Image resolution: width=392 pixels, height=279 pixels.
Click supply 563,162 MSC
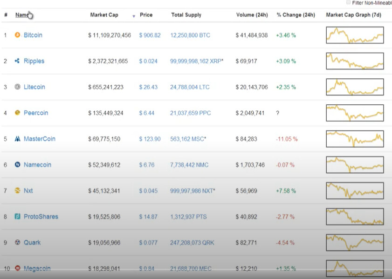click(x=188, y=139)
